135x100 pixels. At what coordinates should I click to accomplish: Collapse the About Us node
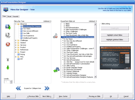click(16, 24)
